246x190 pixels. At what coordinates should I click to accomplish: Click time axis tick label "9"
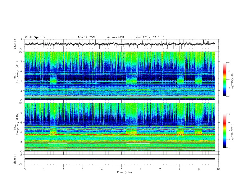[199, 169]
